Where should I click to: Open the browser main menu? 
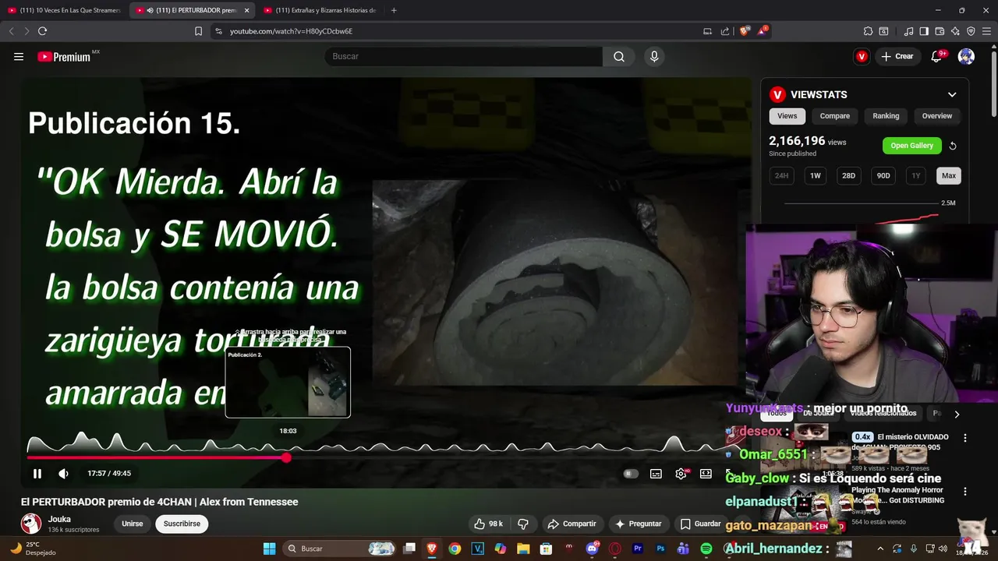pos(986,31)
